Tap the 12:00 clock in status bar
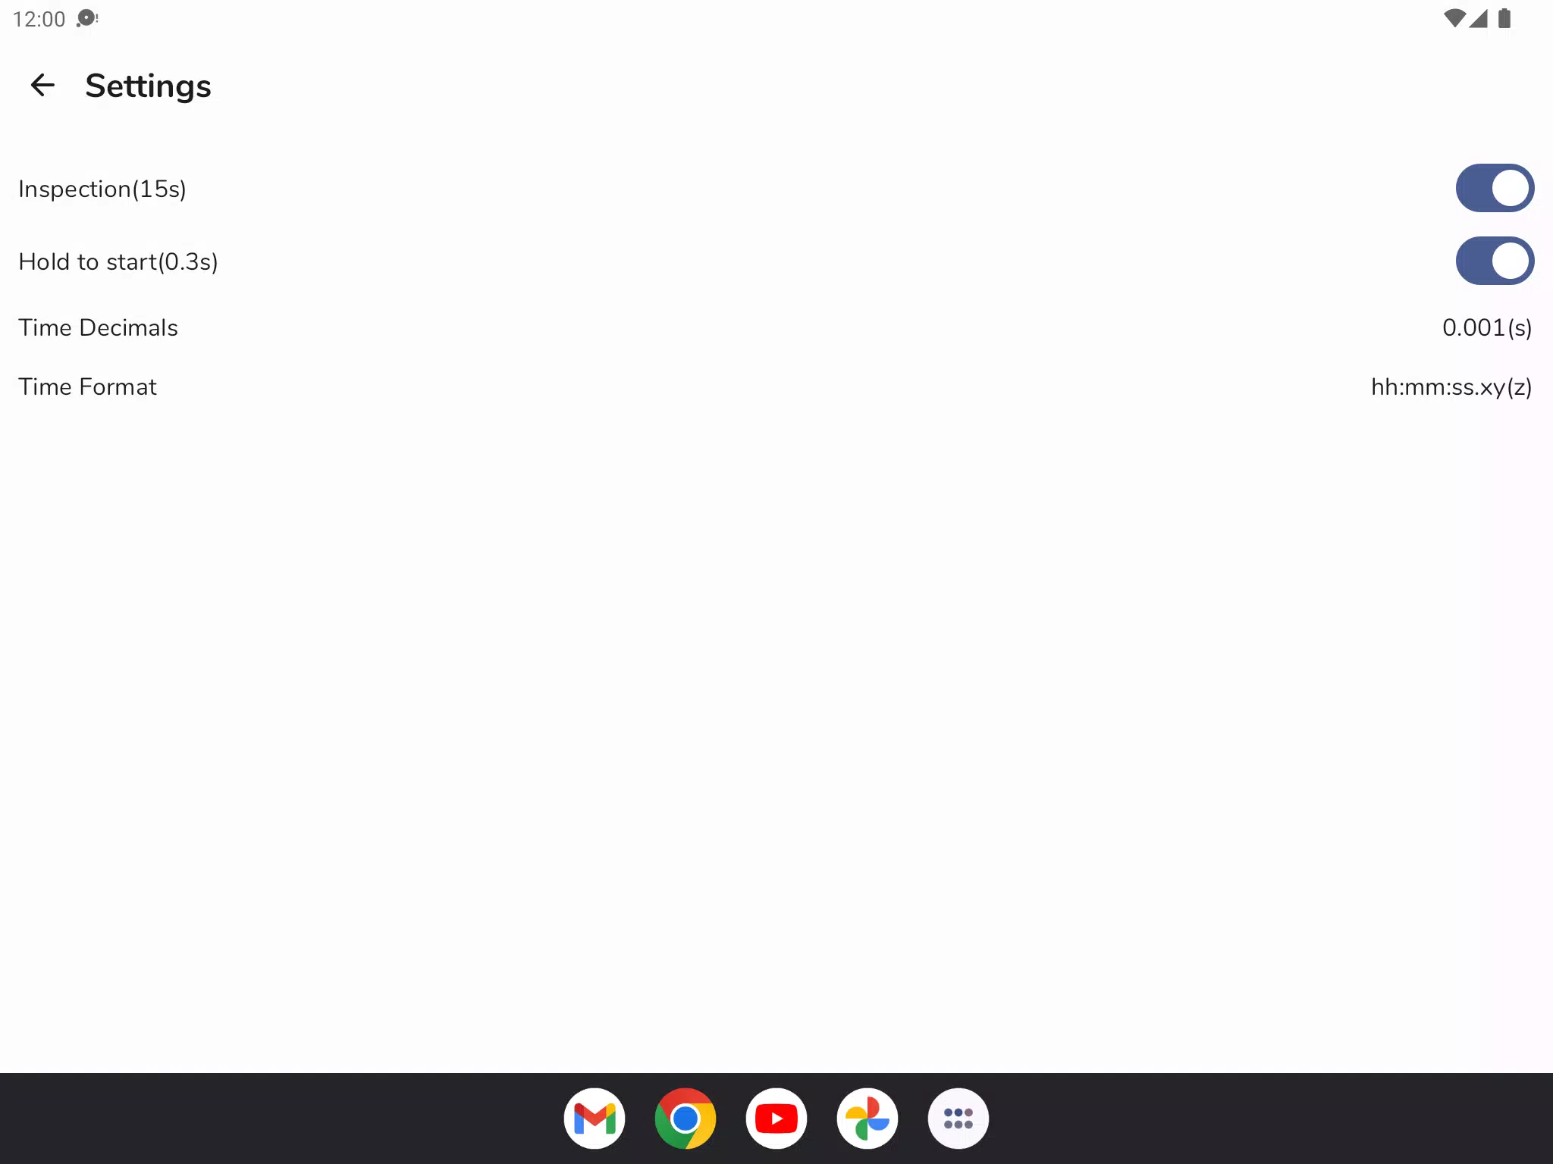Screen dimensions: 1553x1164 coord(39,19)
